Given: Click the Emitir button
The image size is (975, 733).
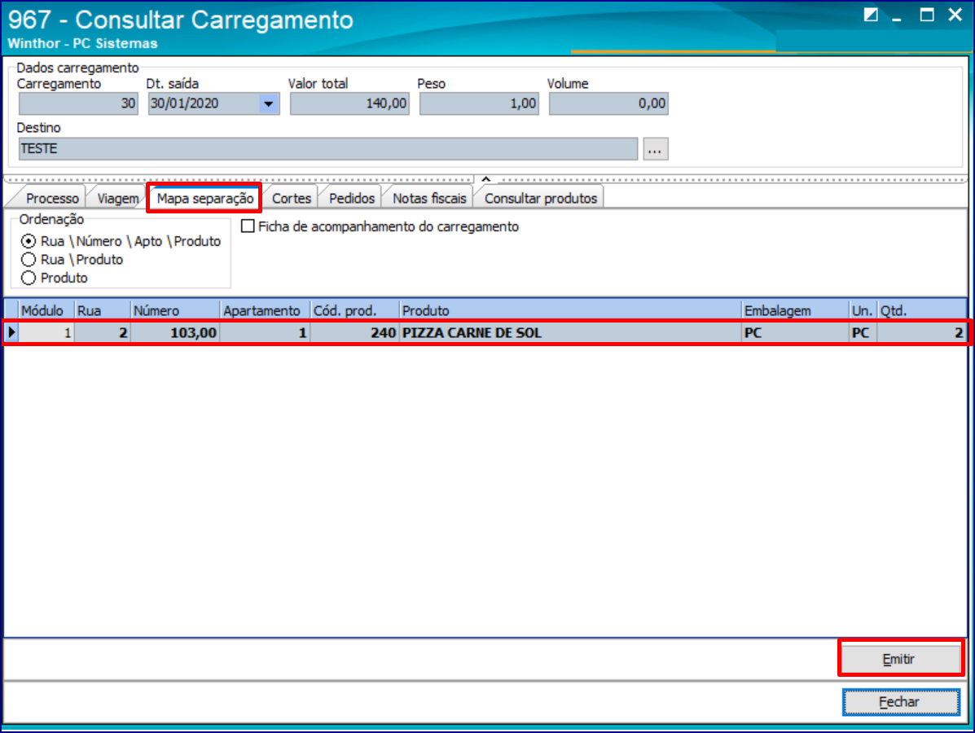Looking at the screenshot, I should point(899,659).
